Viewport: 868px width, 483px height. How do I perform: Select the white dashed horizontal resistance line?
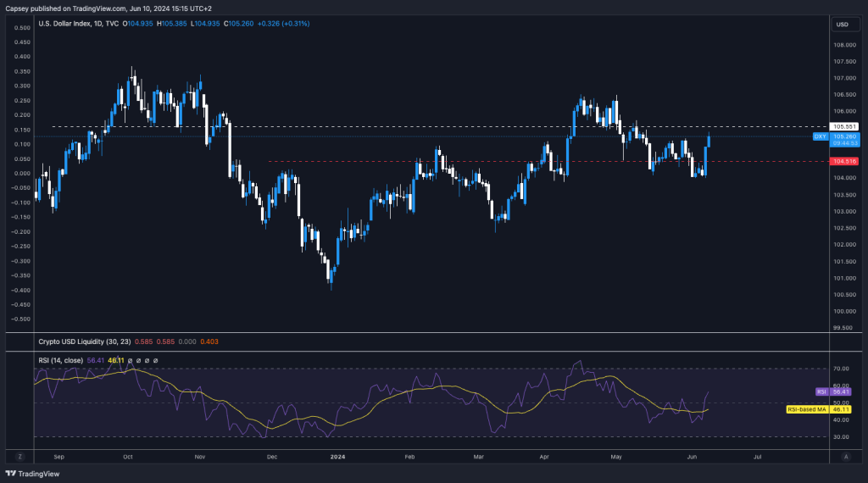click(x=339, y=127)
